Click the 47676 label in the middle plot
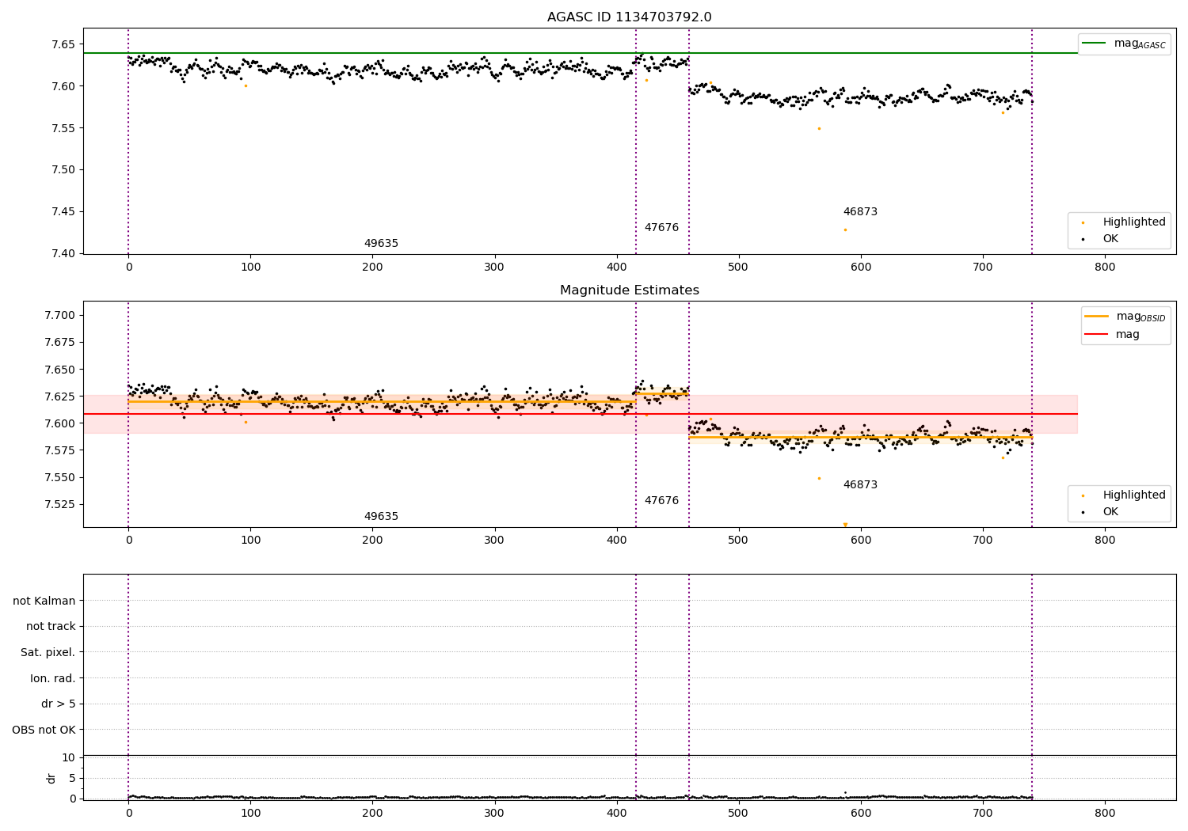 click(661, 500)
